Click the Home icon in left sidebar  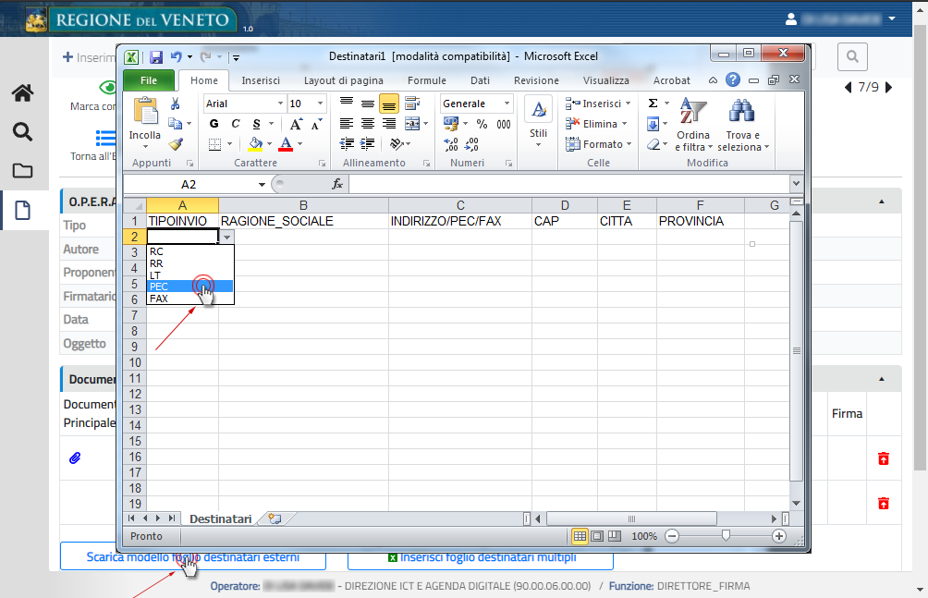tap(22, 93)
